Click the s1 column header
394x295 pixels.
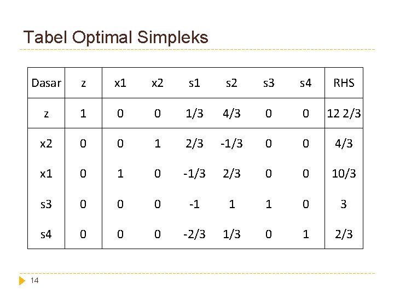tap(194, 83)
